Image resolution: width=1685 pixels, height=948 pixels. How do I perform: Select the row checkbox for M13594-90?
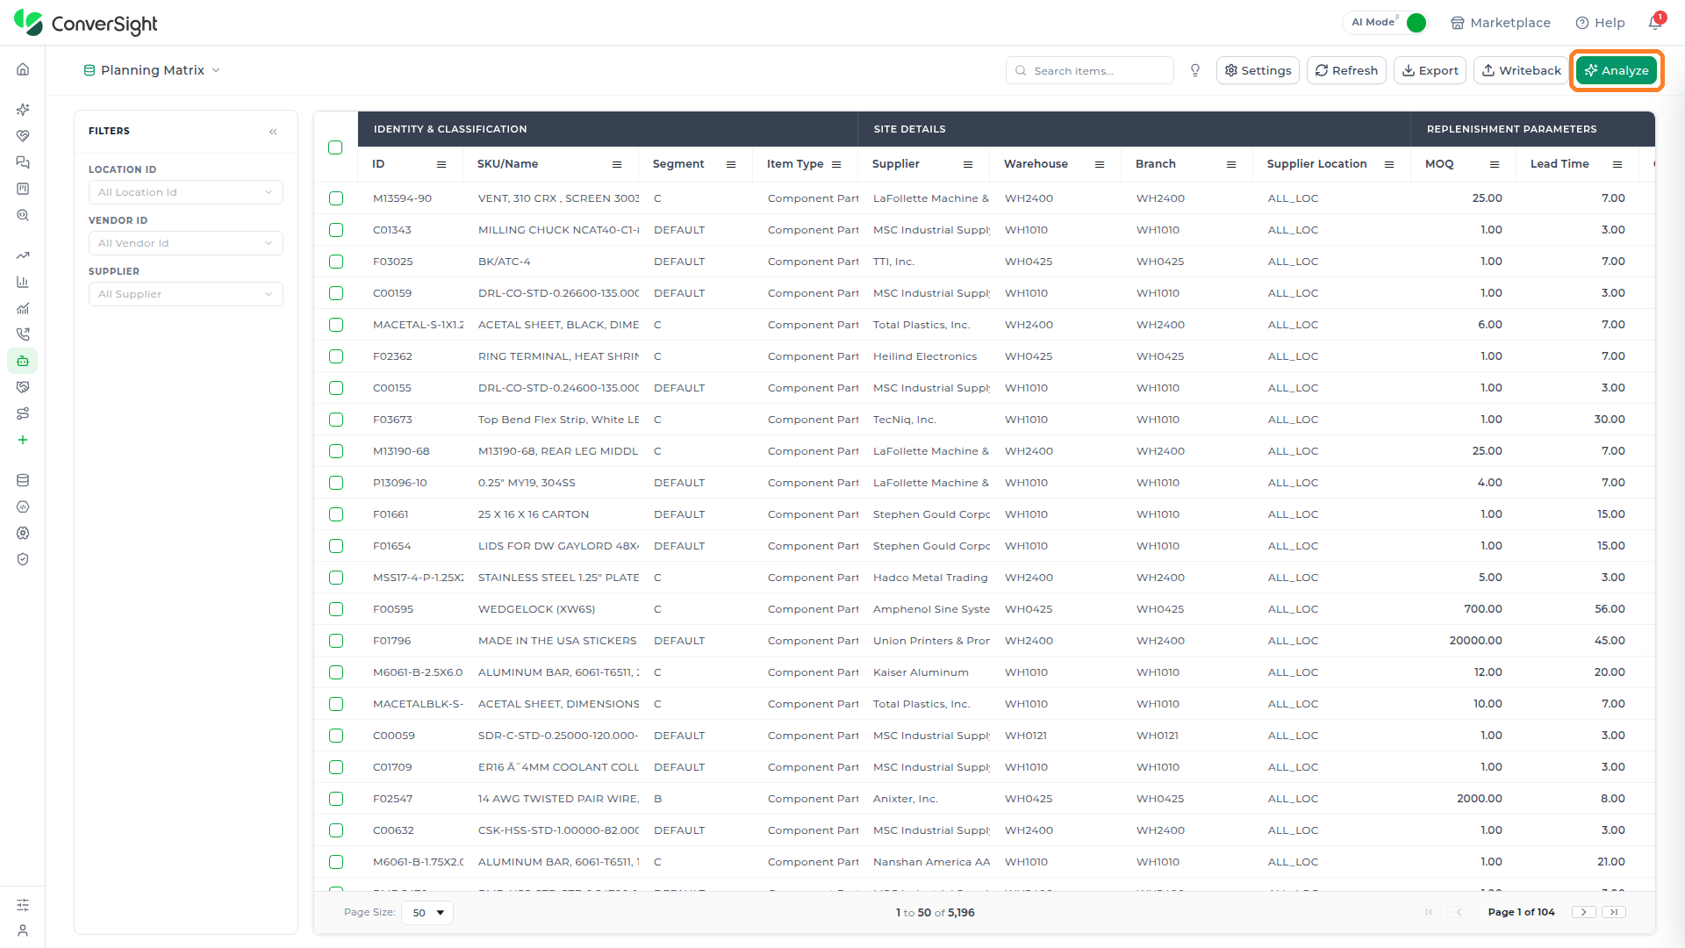coord(336,198)
